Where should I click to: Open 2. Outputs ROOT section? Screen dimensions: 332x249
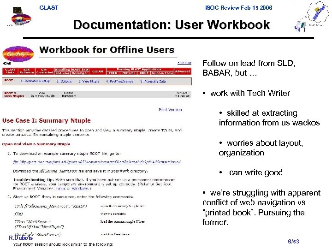[64, 81]
